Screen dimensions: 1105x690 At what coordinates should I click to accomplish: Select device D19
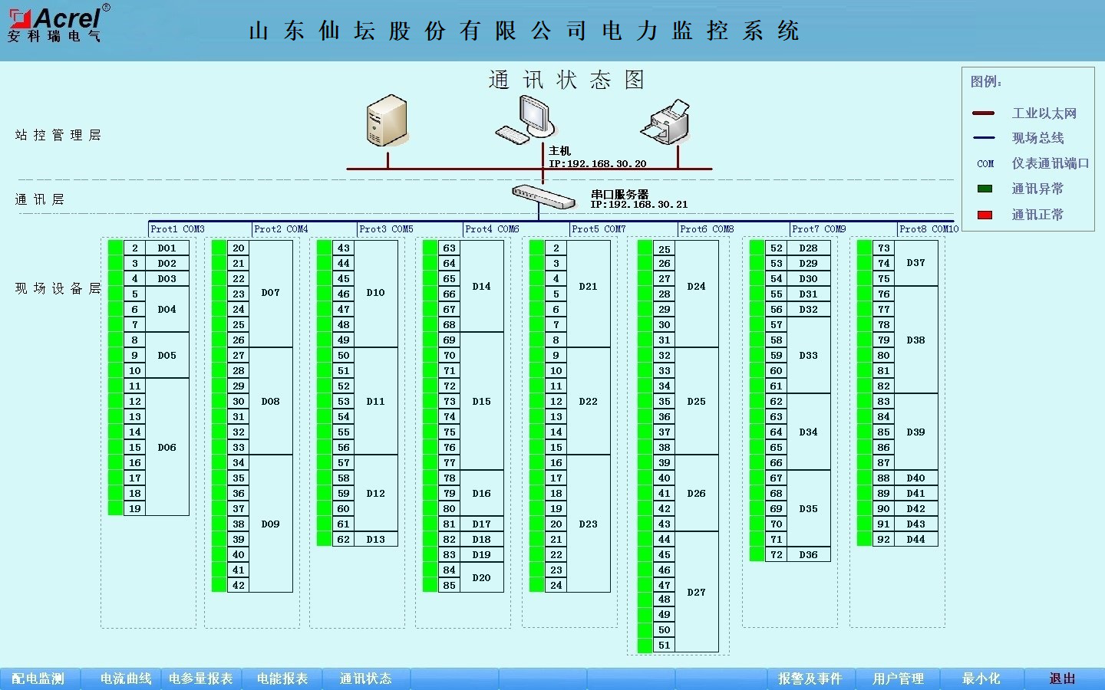point(482,555)
